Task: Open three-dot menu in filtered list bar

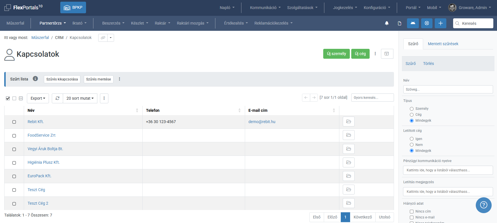Action: 119,79
